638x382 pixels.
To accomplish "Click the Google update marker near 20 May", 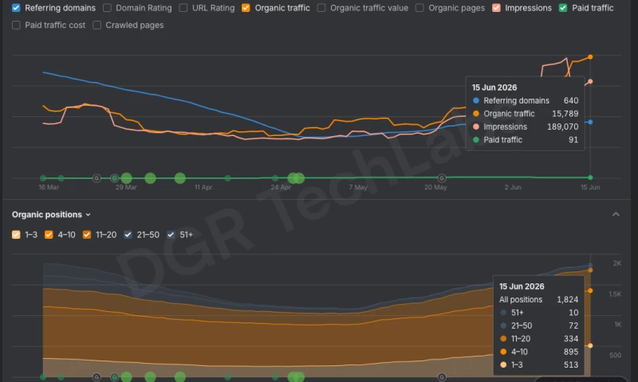I will [442, 178].
